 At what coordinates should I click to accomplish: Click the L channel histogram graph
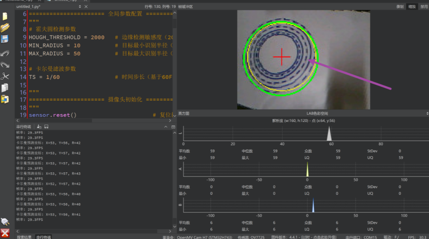tap(306, 134)
